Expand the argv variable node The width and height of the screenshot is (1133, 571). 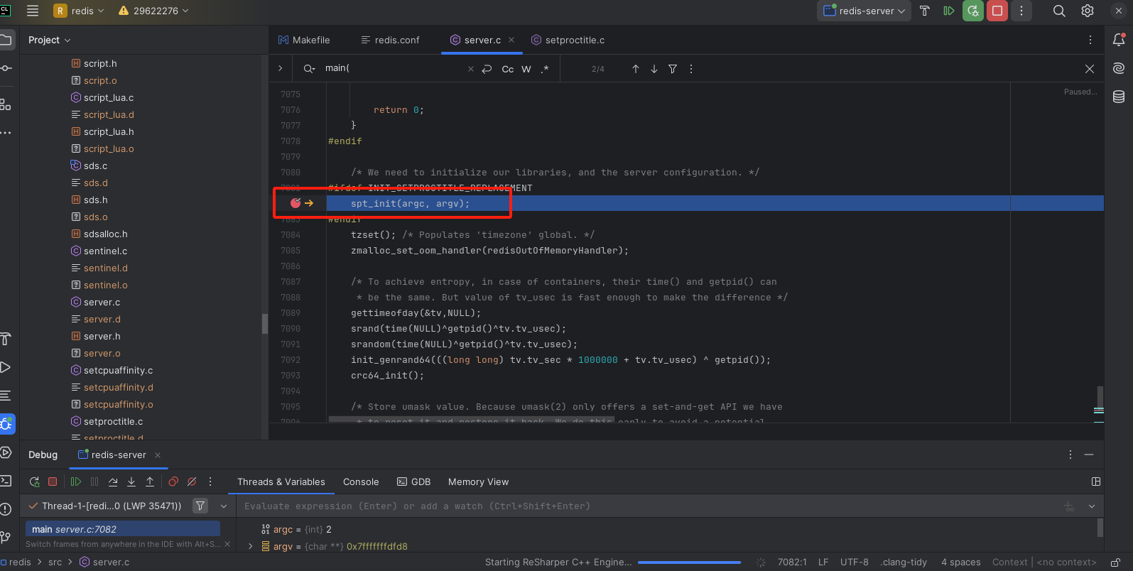click(x=250, y=546)
